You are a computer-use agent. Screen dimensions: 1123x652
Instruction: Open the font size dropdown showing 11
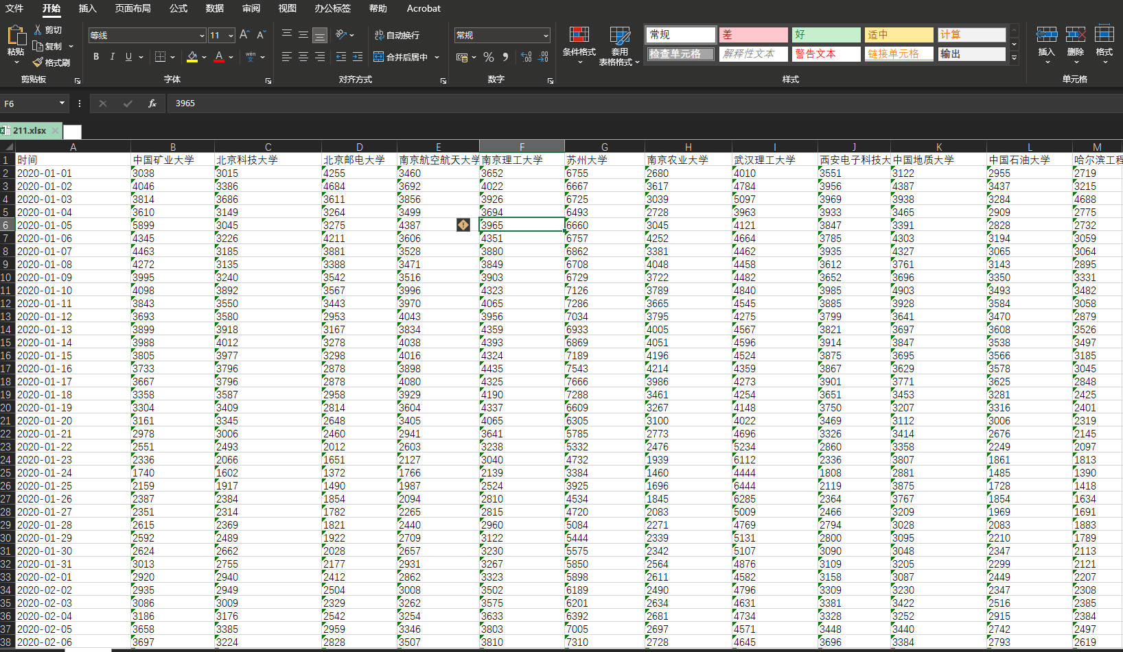coord(231,36)
